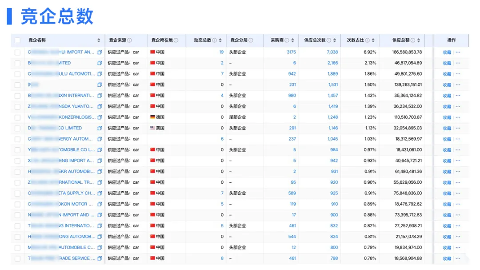The width and height of the screenshot is (480, 270).
Task: Click 收藏 for the row with 166,580,853.78
Action: coord(447,52)
